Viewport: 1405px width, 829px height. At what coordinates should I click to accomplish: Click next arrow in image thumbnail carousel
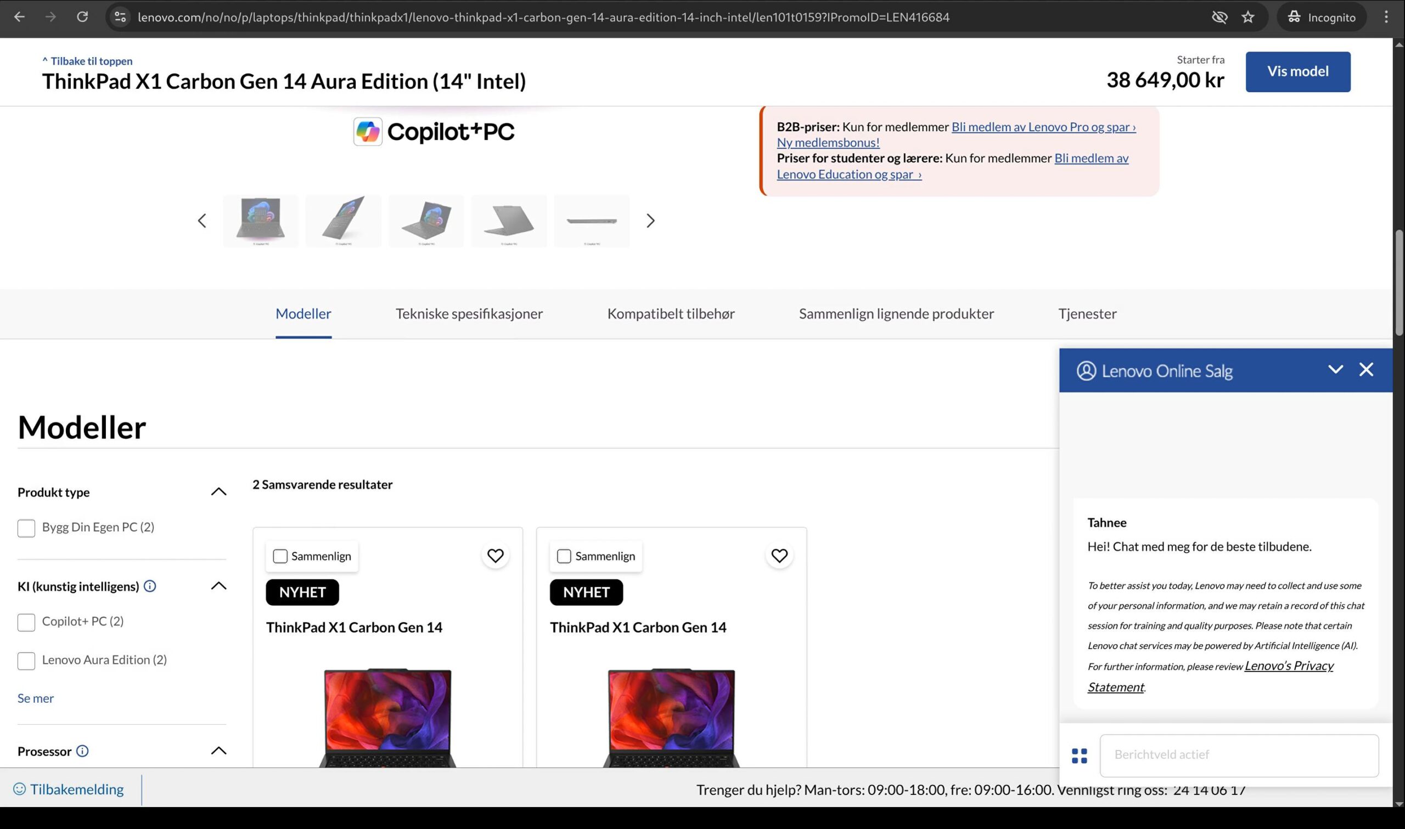(650, 221)
